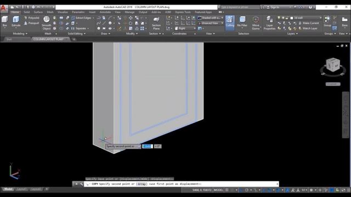Open the Annotate ribbon tab
351x197 pixels.
(105, 12)
